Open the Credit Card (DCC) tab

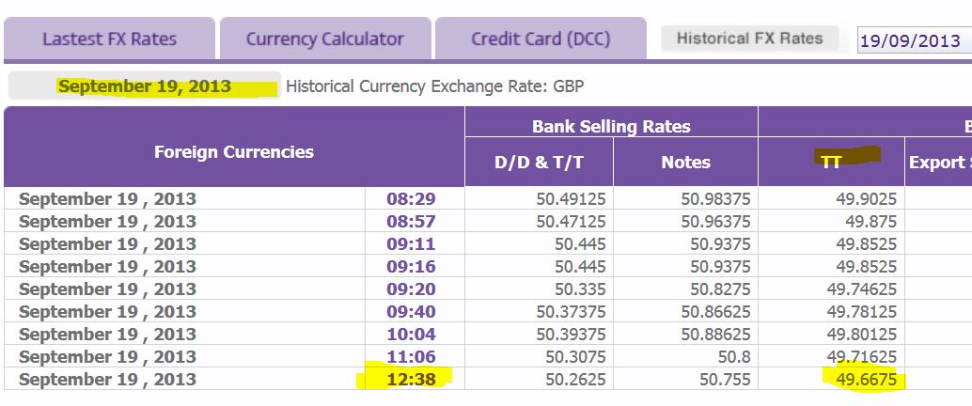point(541,39)
